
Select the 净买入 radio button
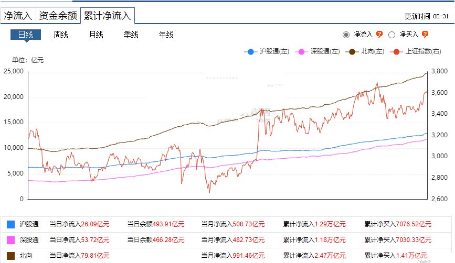click(x=391, y=35)
